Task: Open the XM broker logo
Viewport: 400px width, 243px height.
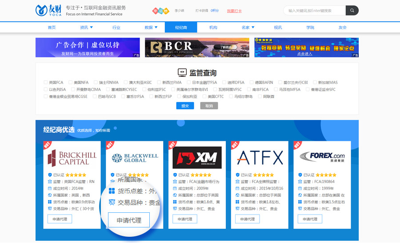Action: point(197,158)
